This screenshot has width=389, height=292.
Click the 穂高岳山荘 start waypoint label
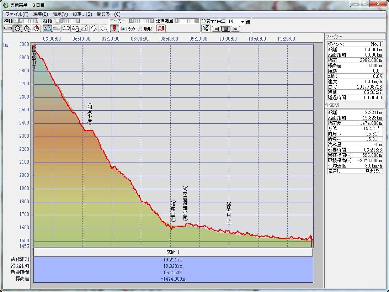(34, 58)
